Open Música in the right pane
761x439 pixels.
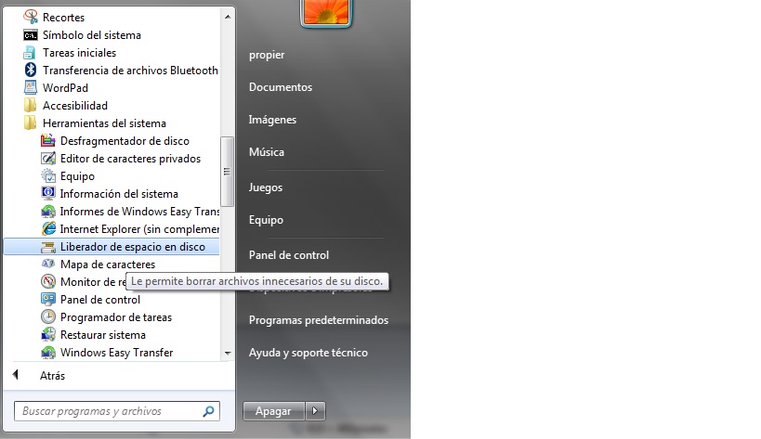tap(267, 152)
